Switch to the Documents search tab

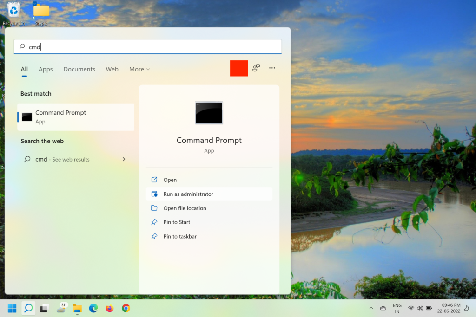79,69
